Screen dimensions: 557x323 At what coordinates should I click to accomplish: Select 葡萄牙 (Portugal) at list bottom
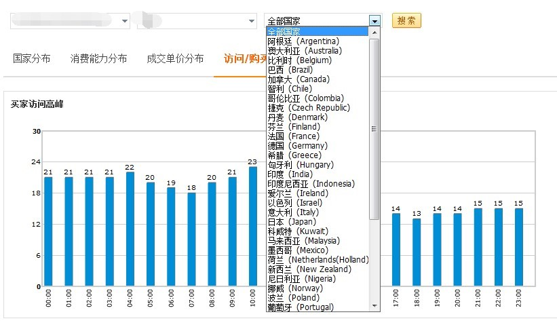[x=318, y=307]
